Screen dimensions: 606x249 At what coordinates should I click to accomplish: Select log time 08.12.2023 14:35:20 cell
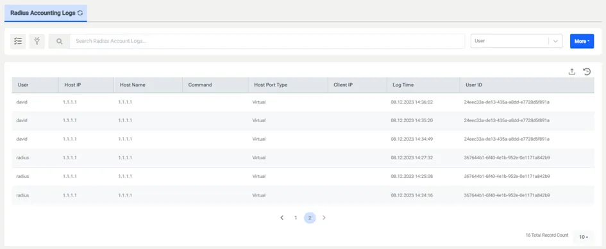coord(412,120)
